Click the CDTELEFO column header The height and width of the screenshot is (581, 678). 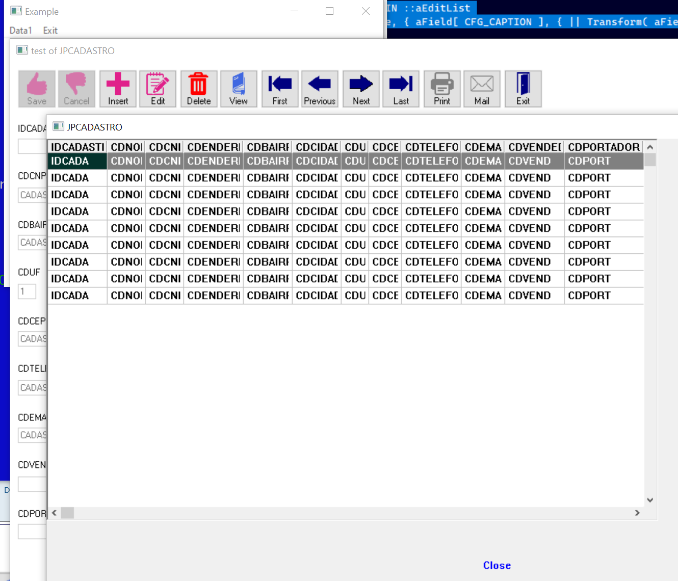pos(431,147)
